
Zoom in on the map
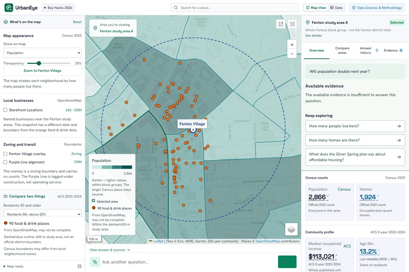(292, 45)
